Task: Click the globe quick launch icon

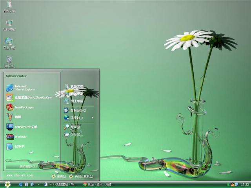Action: pyautogui.click(x=26, y=184)
